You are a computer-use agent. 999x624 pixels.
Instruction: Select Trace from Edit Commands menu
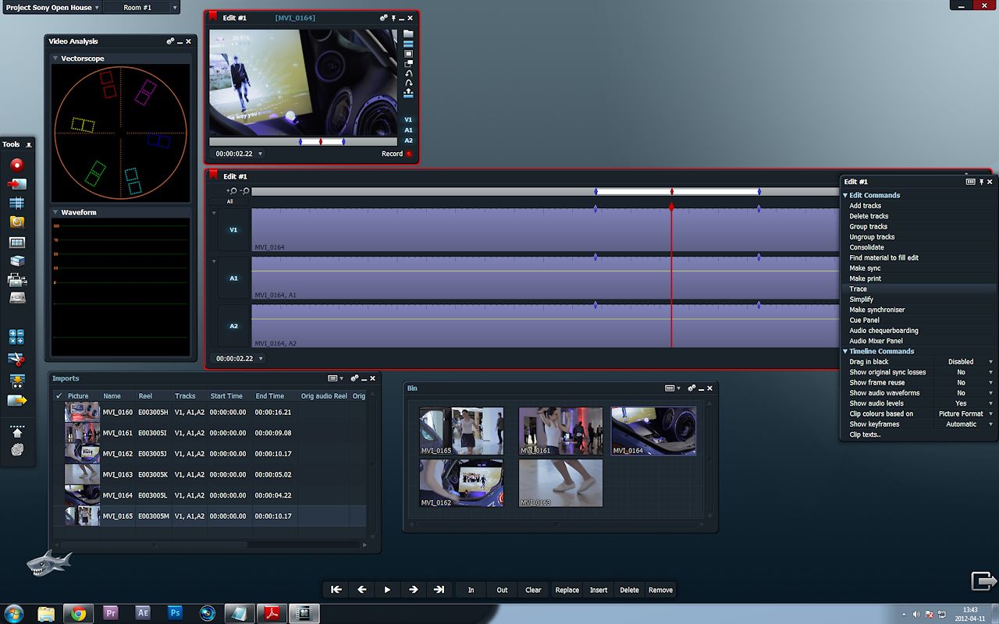[858, 289]
